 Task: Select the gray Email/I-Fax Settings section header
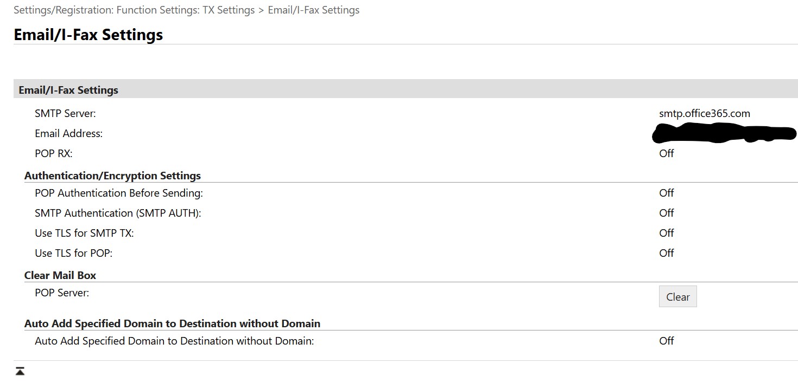click(x=68, y=90)
